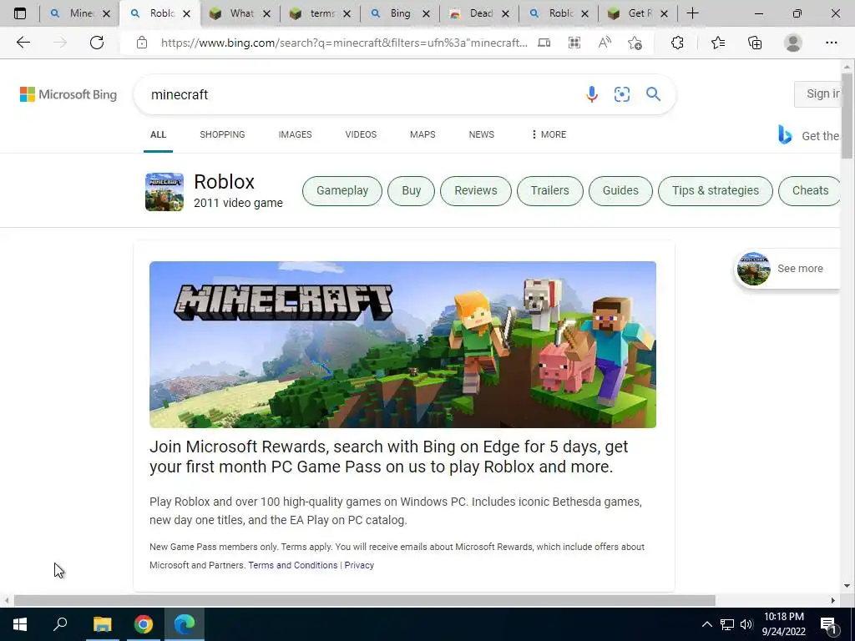
Task: Open the Collections icon
Action: point(755,43)
